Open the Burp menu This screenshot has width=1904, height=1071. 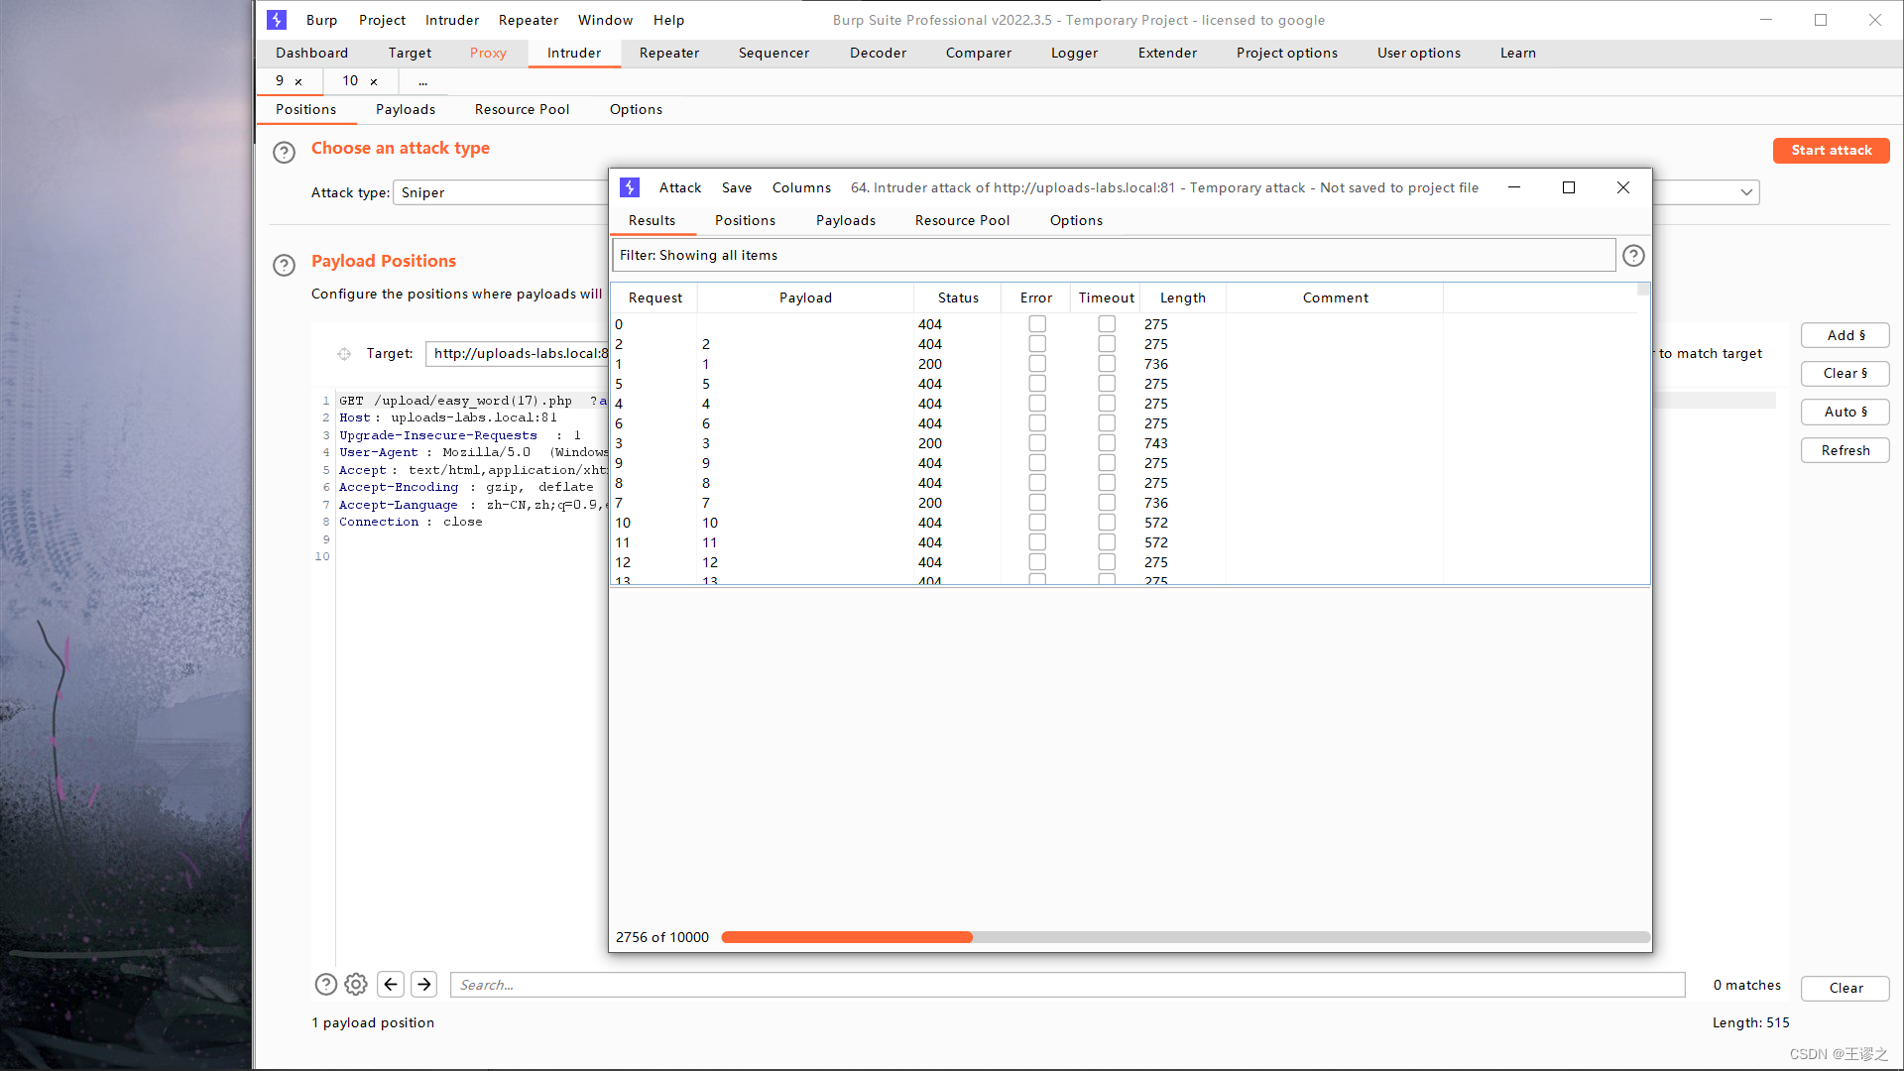321,20
